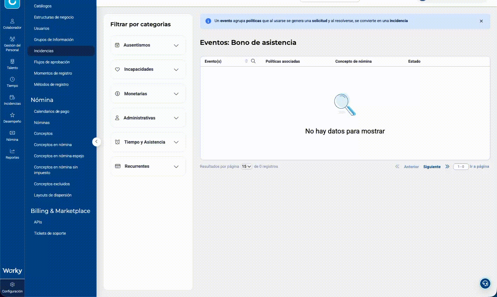Open APIs under Billing & Marketplace
The height and width of the screenshot is (297, 497).
38,222
